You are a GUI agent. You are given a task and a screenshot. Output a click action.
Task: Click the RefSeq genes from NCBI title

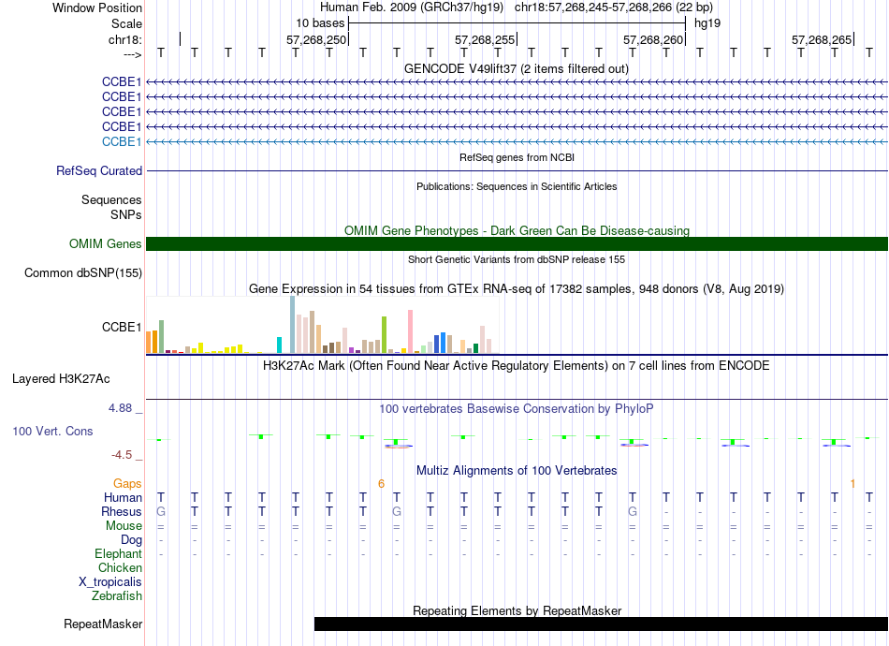coord(517,157)
